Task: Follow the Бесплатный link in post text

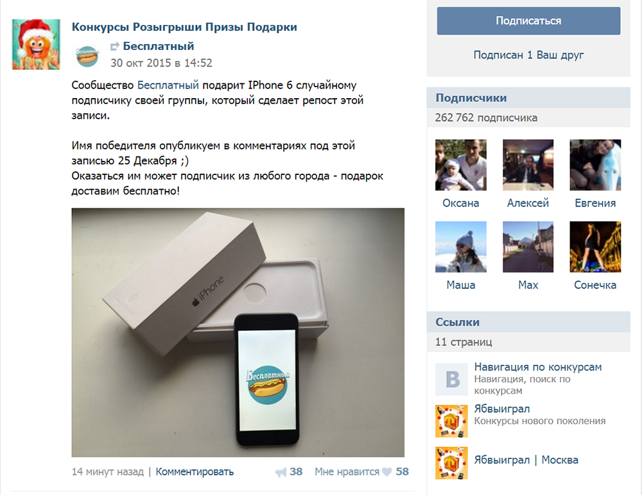Action: (x=168, y=85)
